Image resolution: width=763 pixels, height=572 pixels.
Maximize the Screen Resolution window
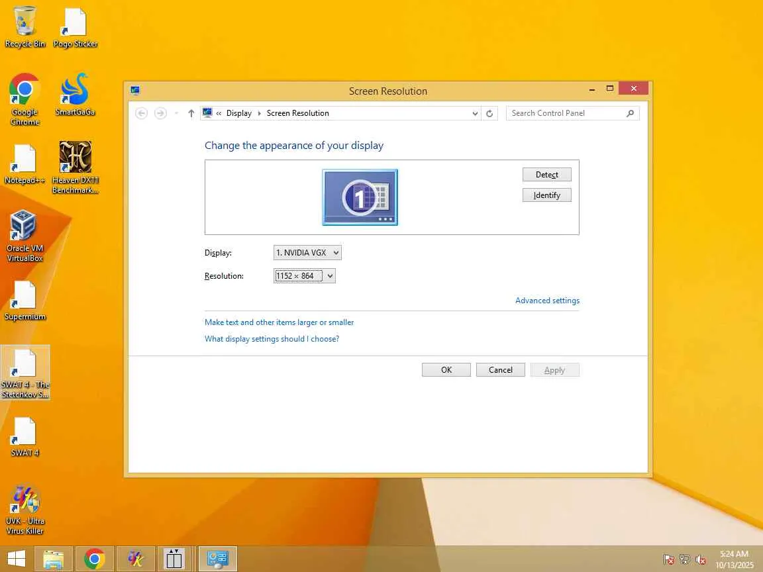pos(610,89)
